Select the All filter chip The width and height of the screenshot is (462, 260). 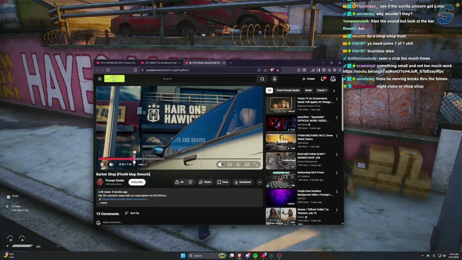[269, 90]
